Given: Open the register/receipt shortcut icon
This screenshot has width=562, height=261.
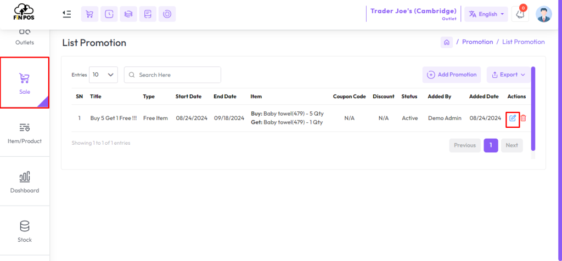Looking at the screenshot, I should [x=148, y=14].
